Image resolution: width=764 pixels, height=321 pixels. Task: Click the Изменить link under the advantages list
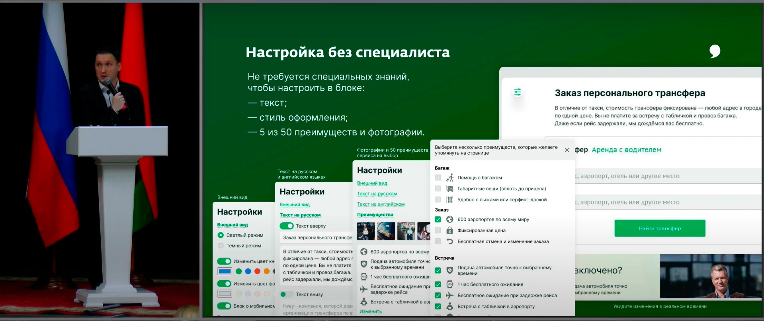coord(370,311)
